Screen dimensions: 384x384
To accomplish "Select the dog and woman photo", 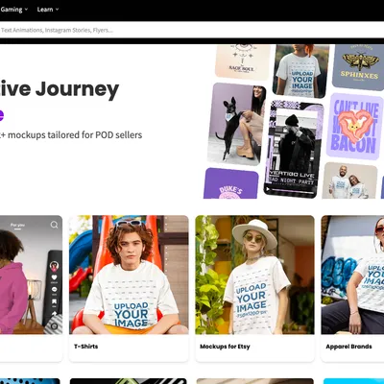I will [236, 124].
